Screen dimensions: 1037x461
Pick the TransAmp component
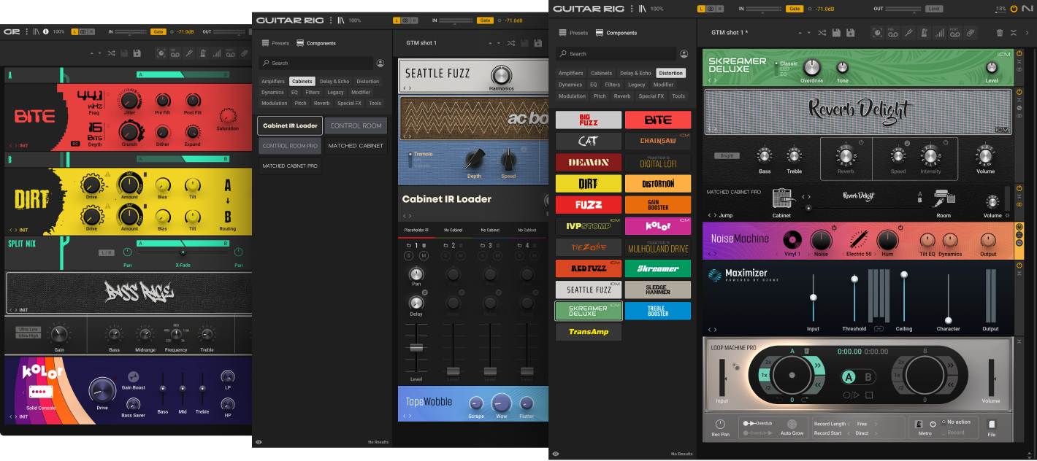point(589,332)
